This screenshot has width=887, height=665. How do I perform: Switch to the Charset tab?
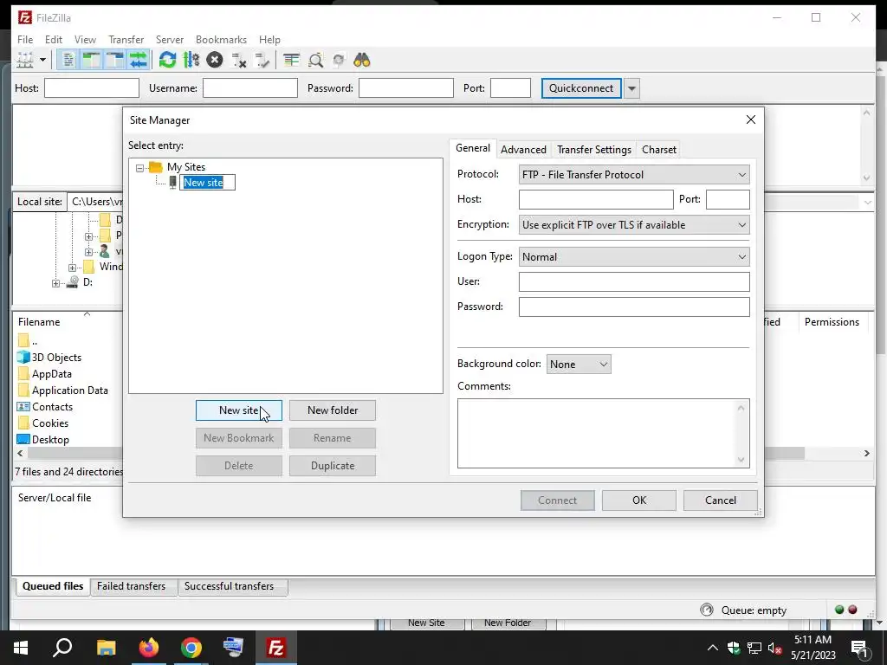[x=659, y=149]
